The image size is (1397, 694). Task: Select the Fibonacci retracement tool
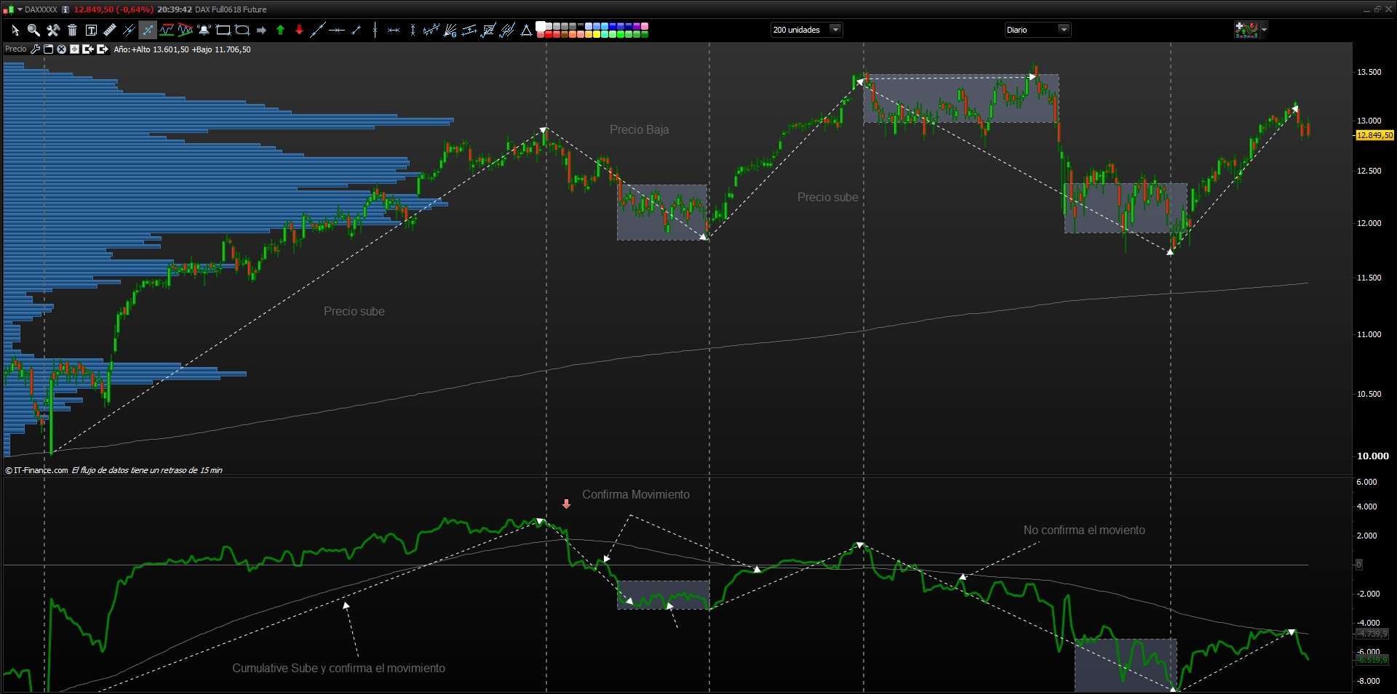tap(488, 30)
